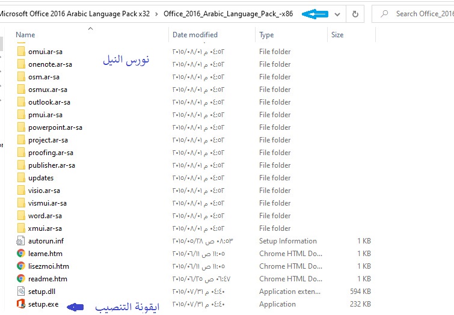454x315 pixels.
Task: Click the lisezmoi.htm Chrome file icon
Action: pyautogui.click(x=21, y=266)
